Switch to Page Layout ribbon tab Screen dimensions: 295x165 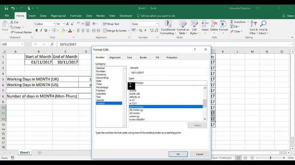59,16
